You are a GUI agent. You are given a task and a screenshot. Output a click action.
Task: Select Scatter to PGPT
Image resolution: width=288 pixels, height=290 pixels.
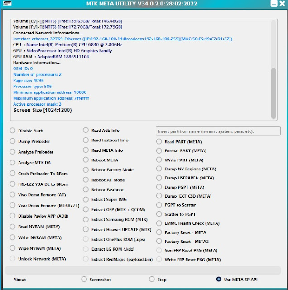tap(159, 214)
